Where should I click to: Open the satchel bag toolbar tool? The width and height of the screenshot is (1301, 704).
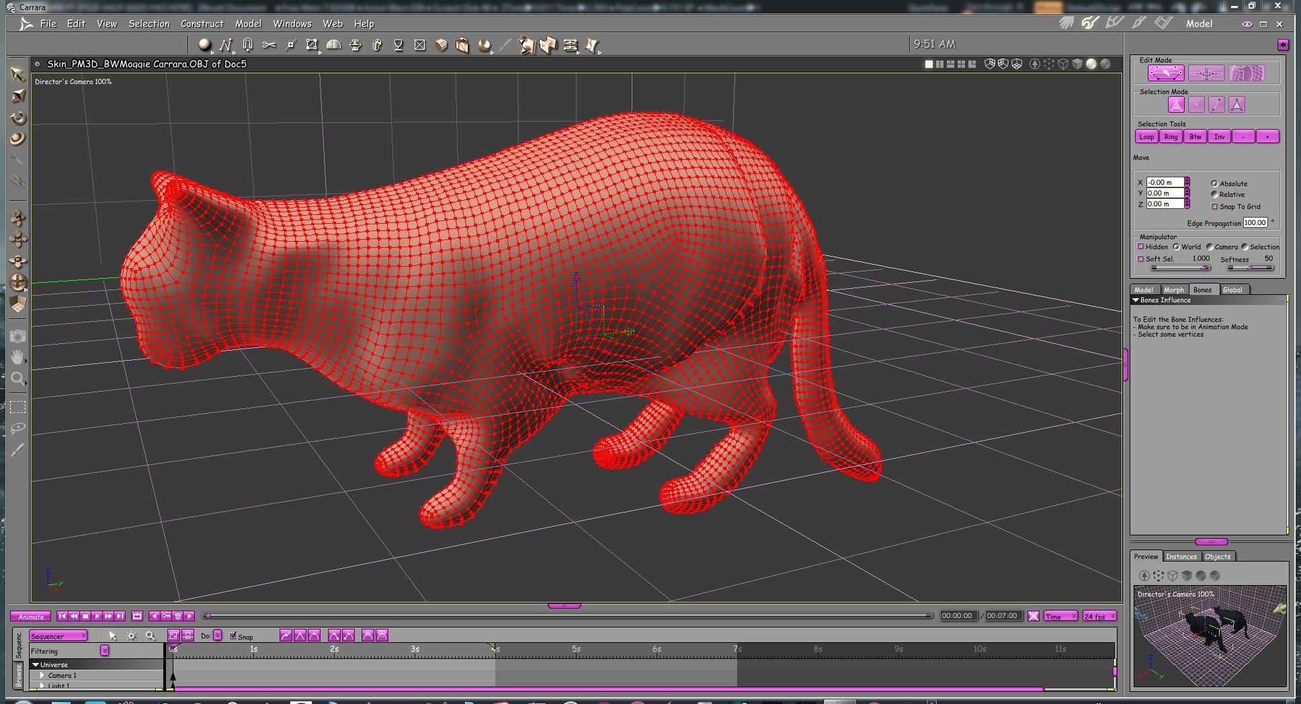462,45
